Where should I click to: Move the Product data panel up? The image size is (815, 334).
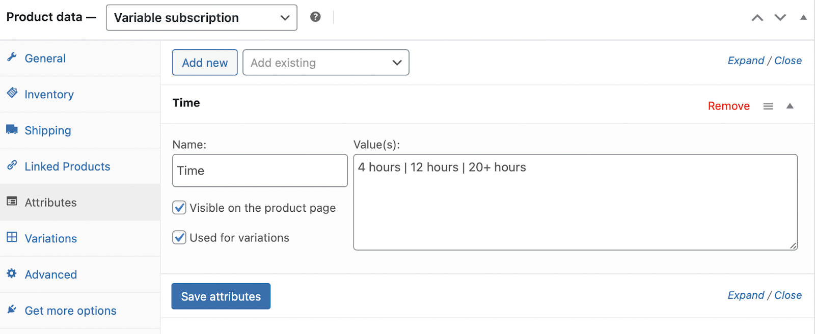(757, 18)
